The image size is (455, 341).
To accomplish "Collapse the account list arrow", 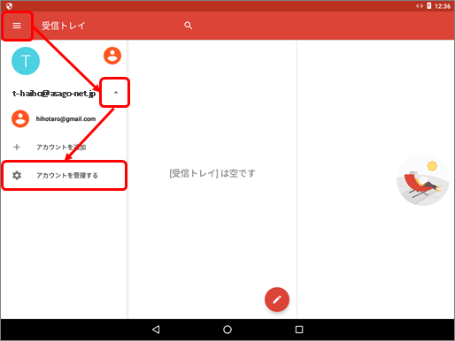I will click(x=116, y=93).
